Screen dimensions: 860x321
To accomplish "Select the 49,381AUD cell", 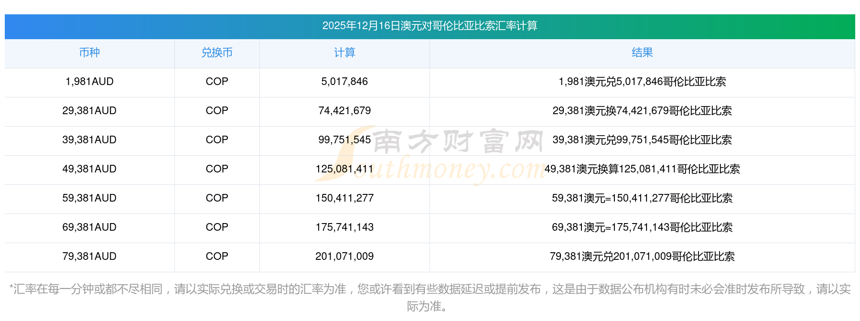I will (89, 169).
